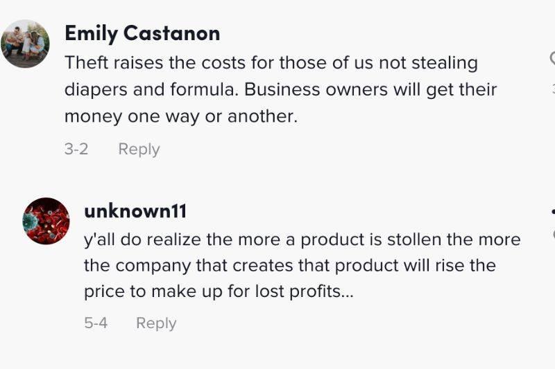Click the line ending "lost profits…"
Viewport: 555px width, 369px height.
click(219, 292)
